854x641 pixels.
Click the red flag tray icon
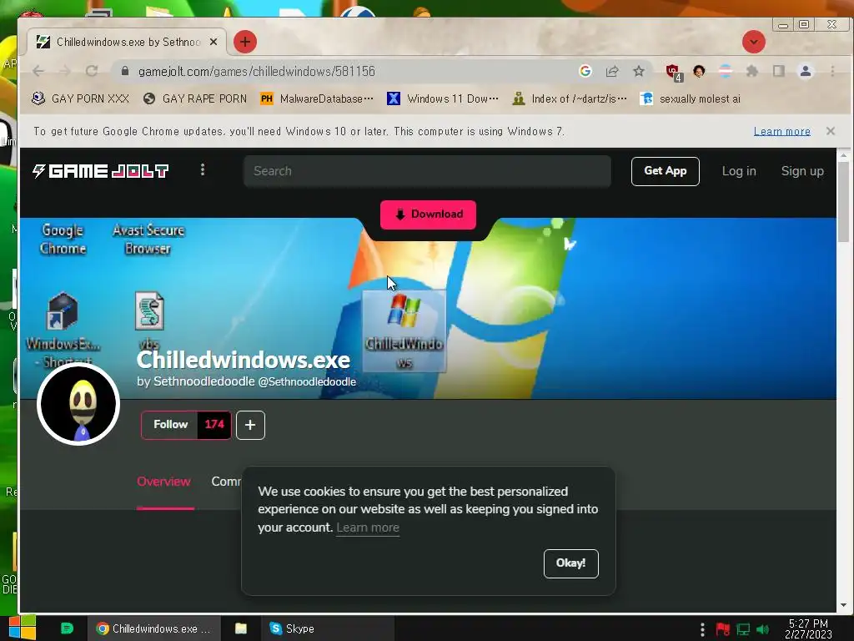(x=723, y=629)
